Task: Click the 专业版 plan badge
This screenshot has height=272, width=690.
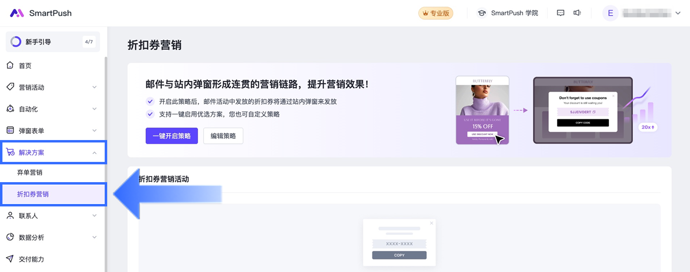Action: click(x=436, y=13)
